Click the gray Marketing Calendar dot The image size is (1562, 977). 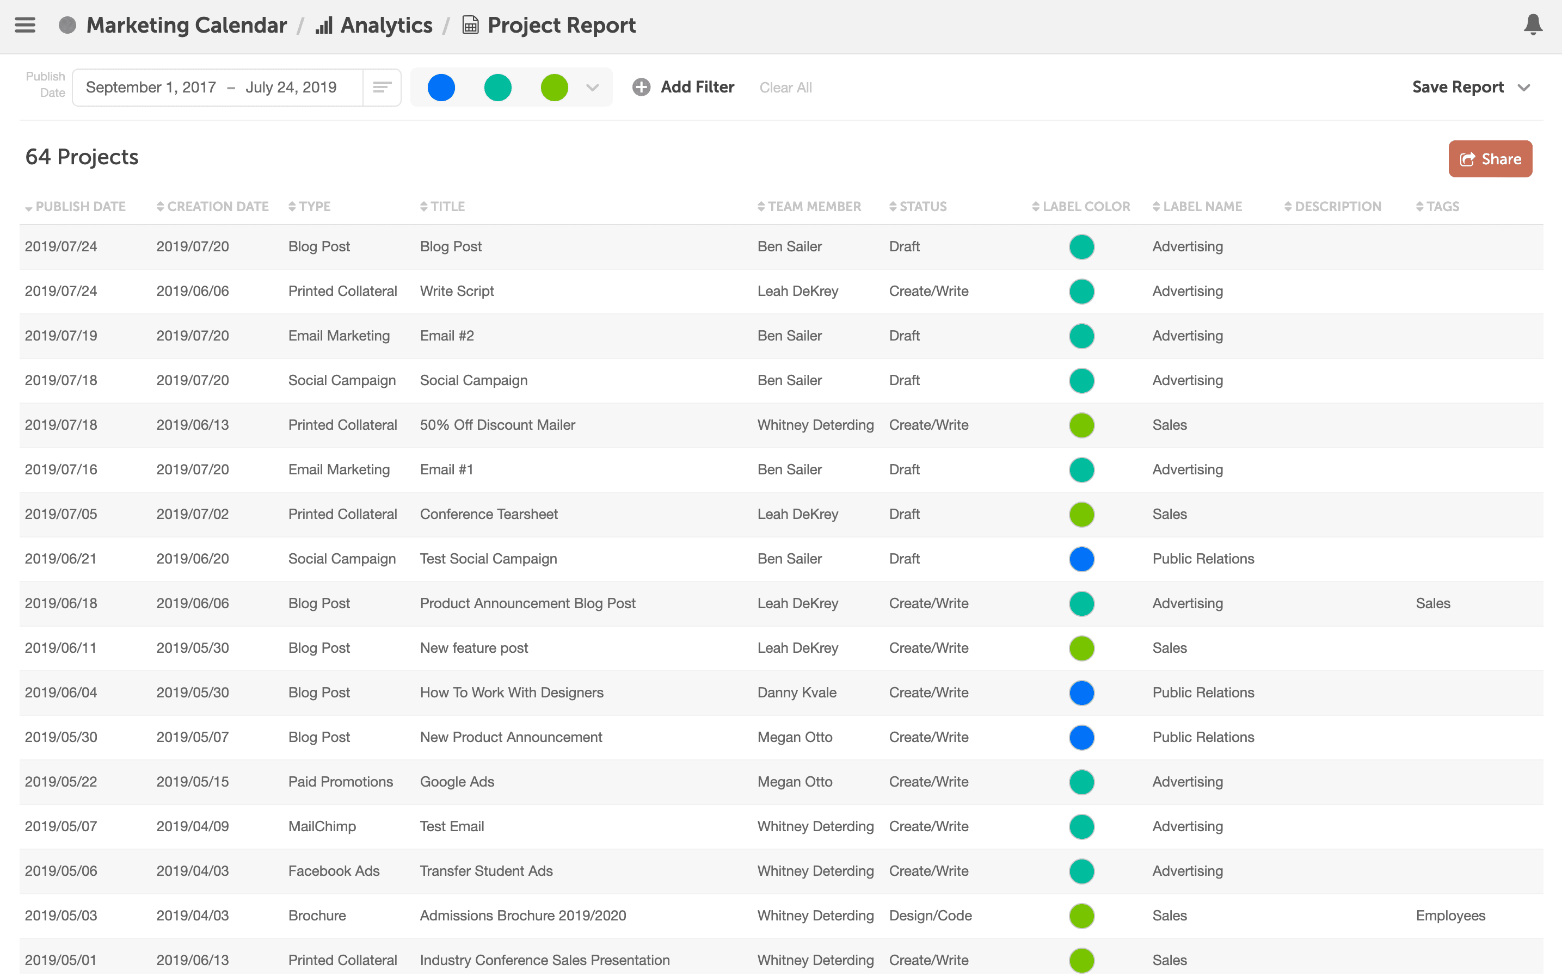[x=67, y=25]
